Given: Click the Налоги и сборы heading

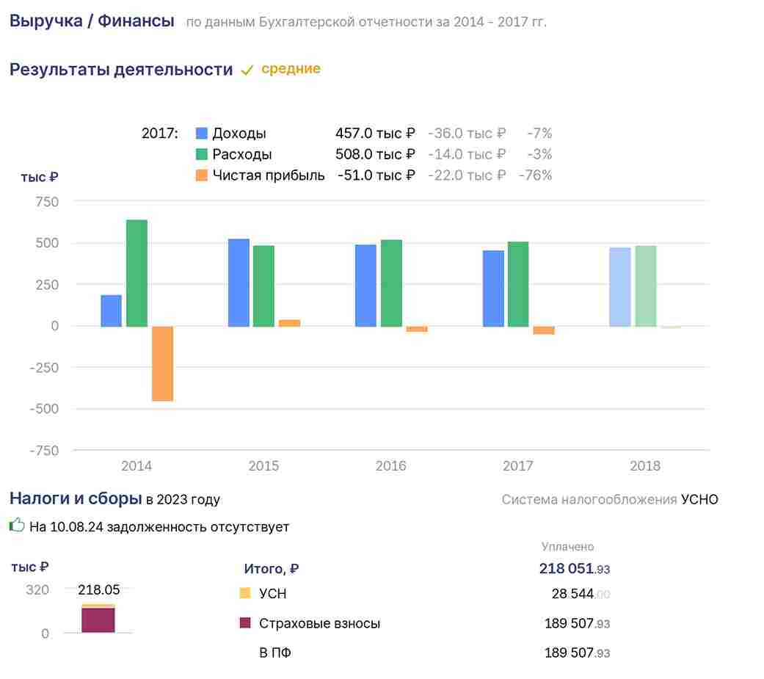Looking at the screenshot, I should coord(76,498).
